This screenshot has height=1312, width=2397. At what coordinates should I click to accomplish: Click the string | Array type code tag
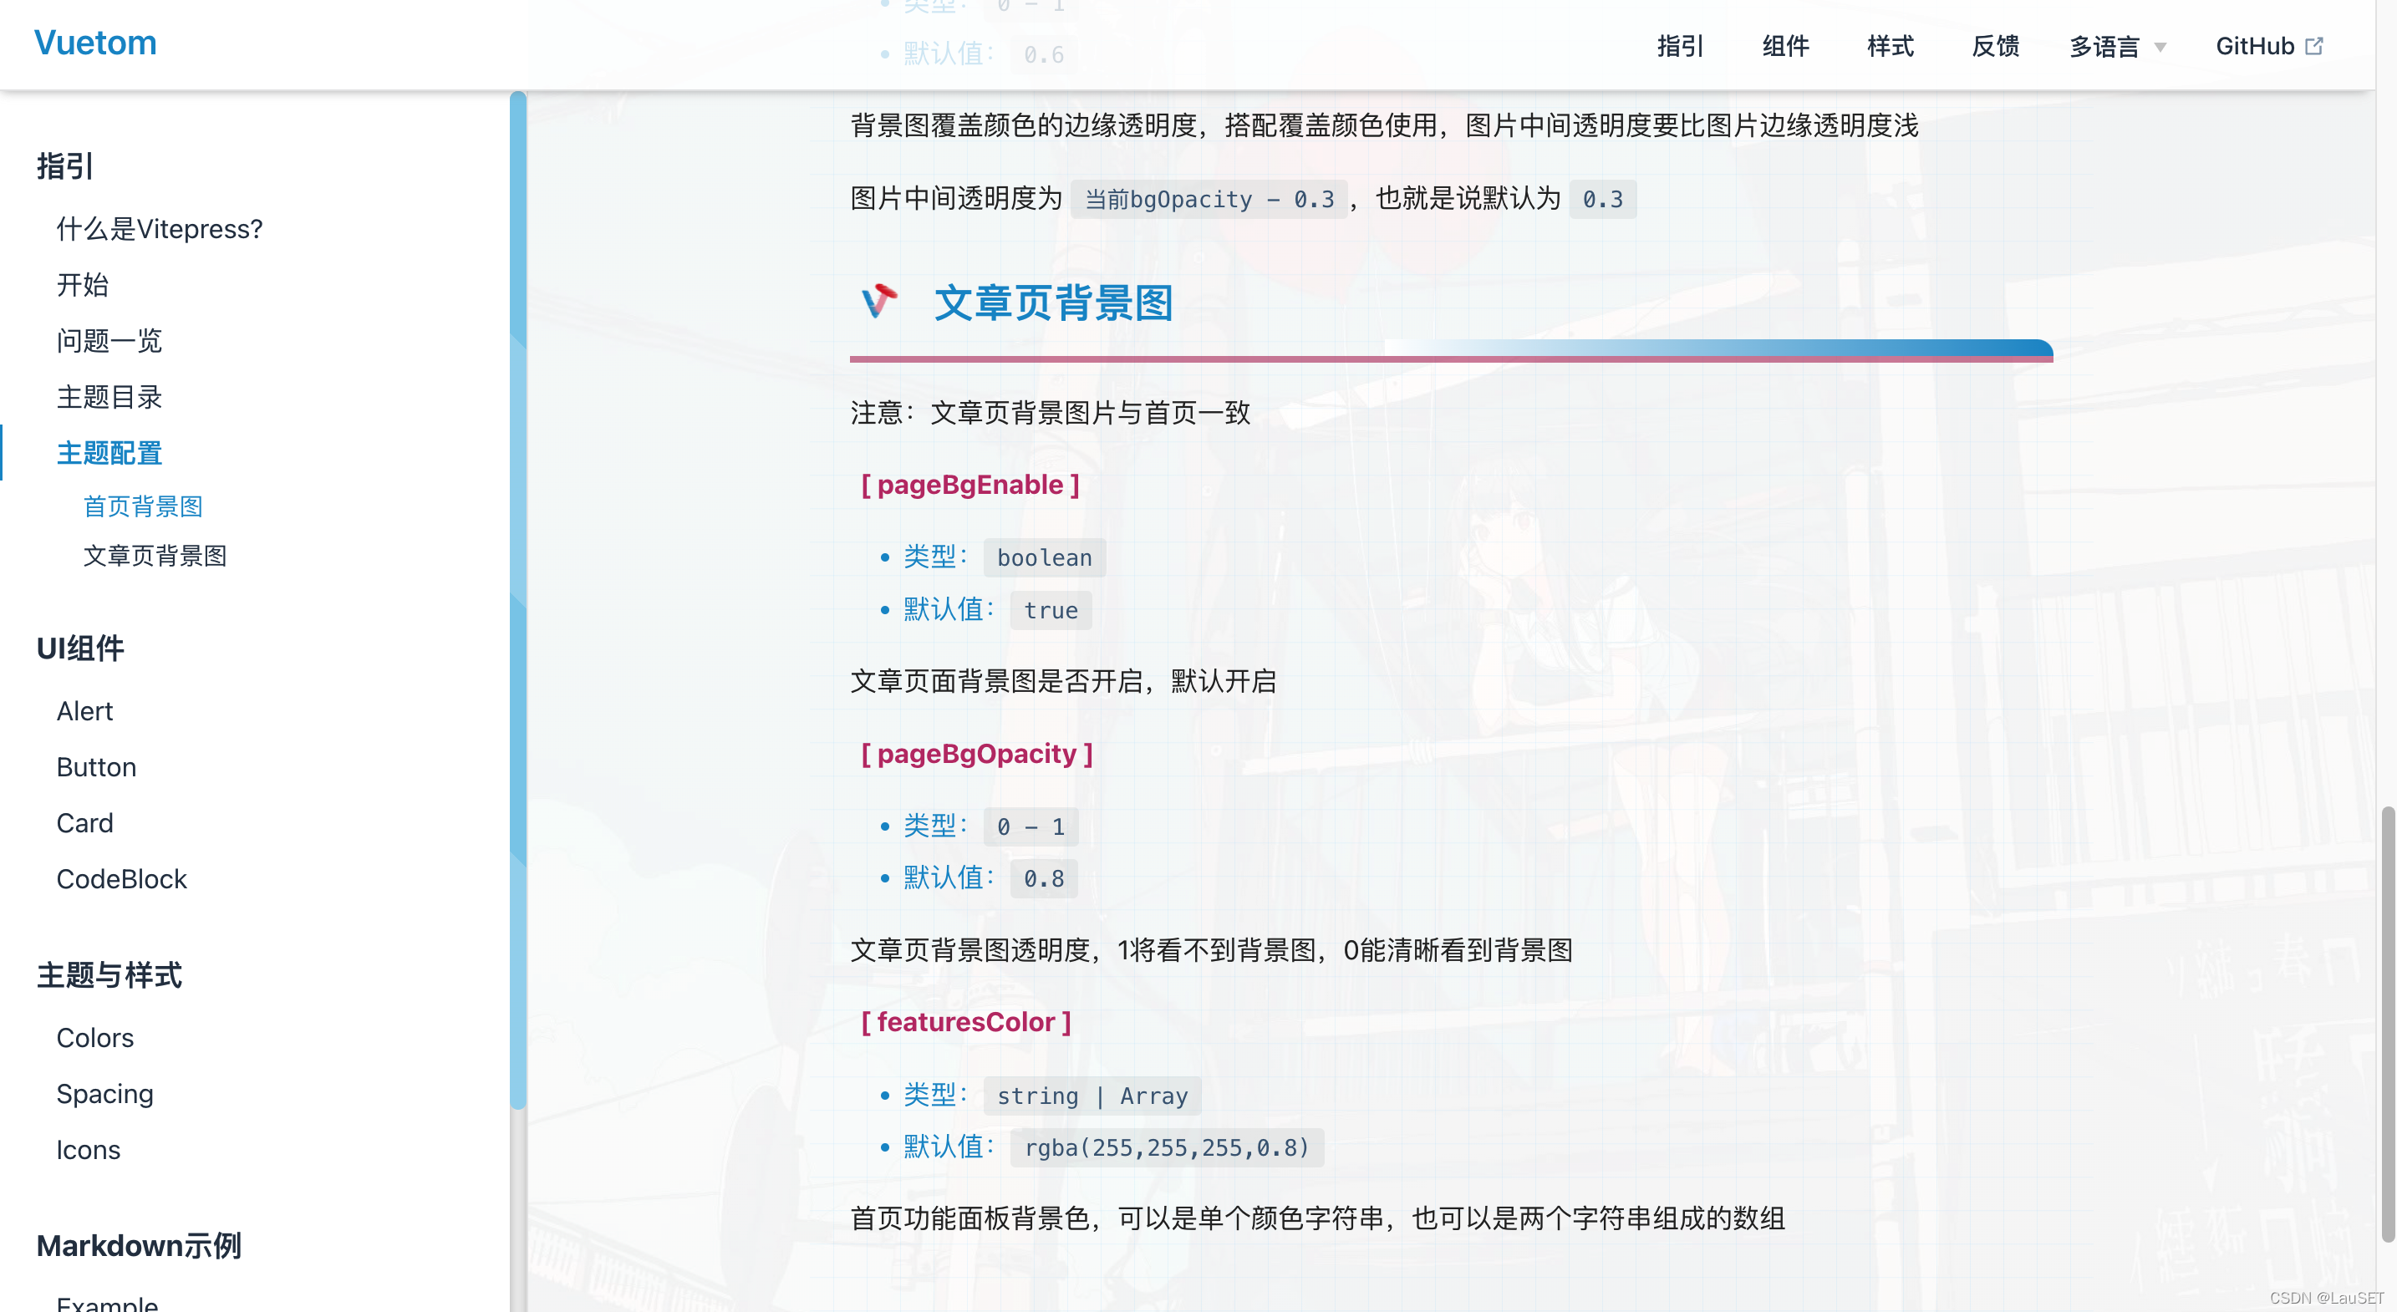pyautogui.click(x=1092, y=1096)
